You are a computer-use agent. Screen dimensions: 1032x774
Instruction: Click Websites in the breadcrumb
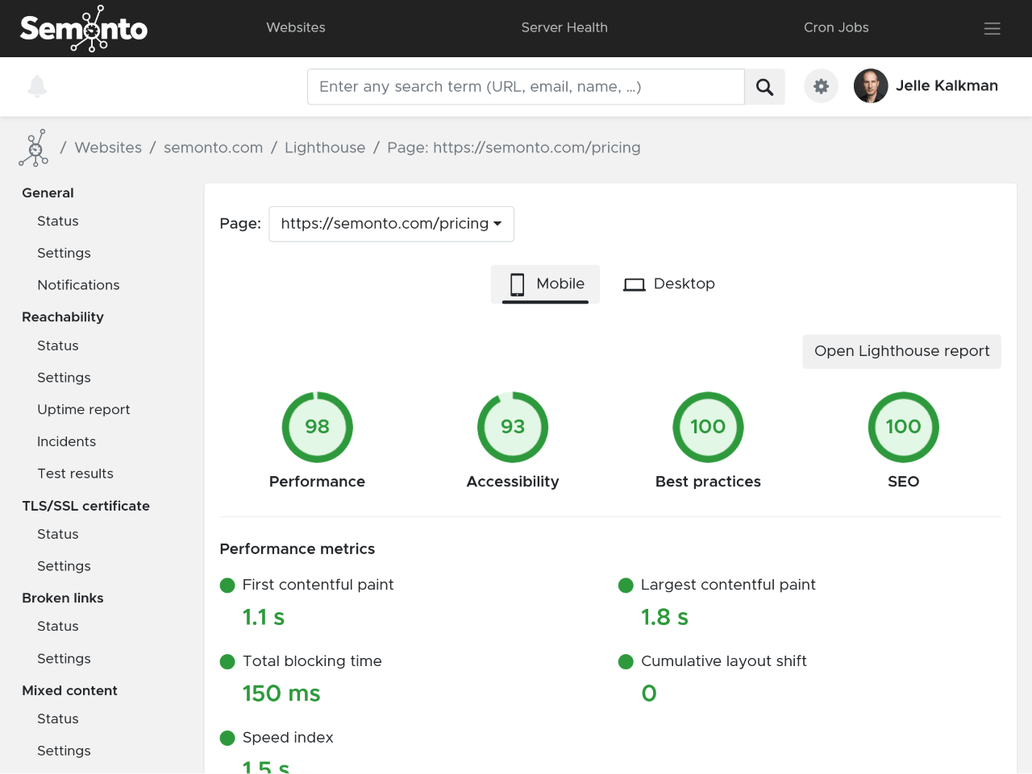[108, 147]
